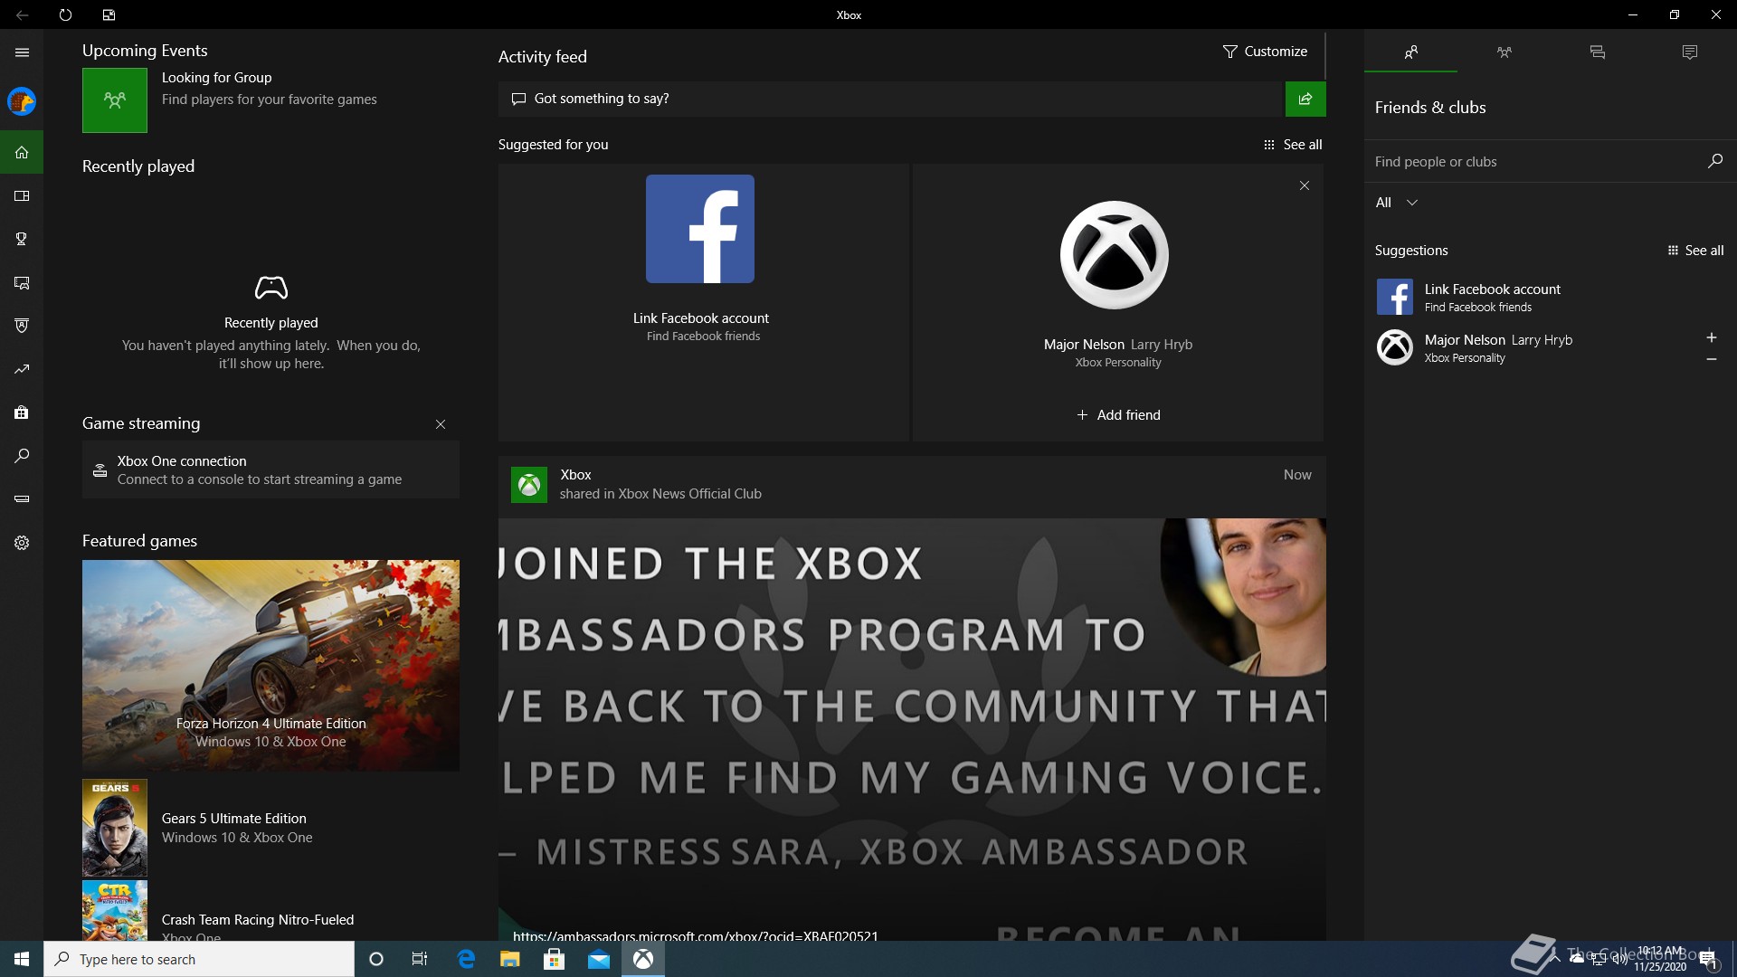
Task: Open Clubs shield icon in sidebar
Action: tap(22, 326)
